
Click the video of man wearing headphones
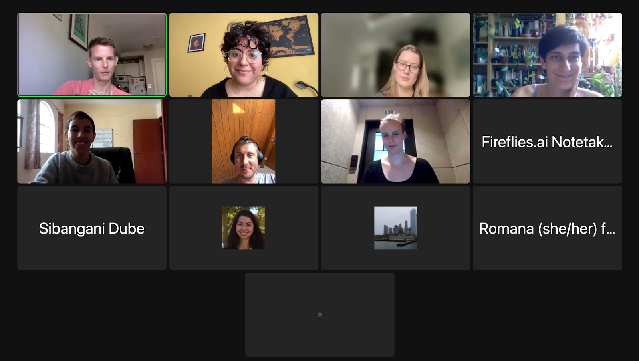[x=244, y=141]
